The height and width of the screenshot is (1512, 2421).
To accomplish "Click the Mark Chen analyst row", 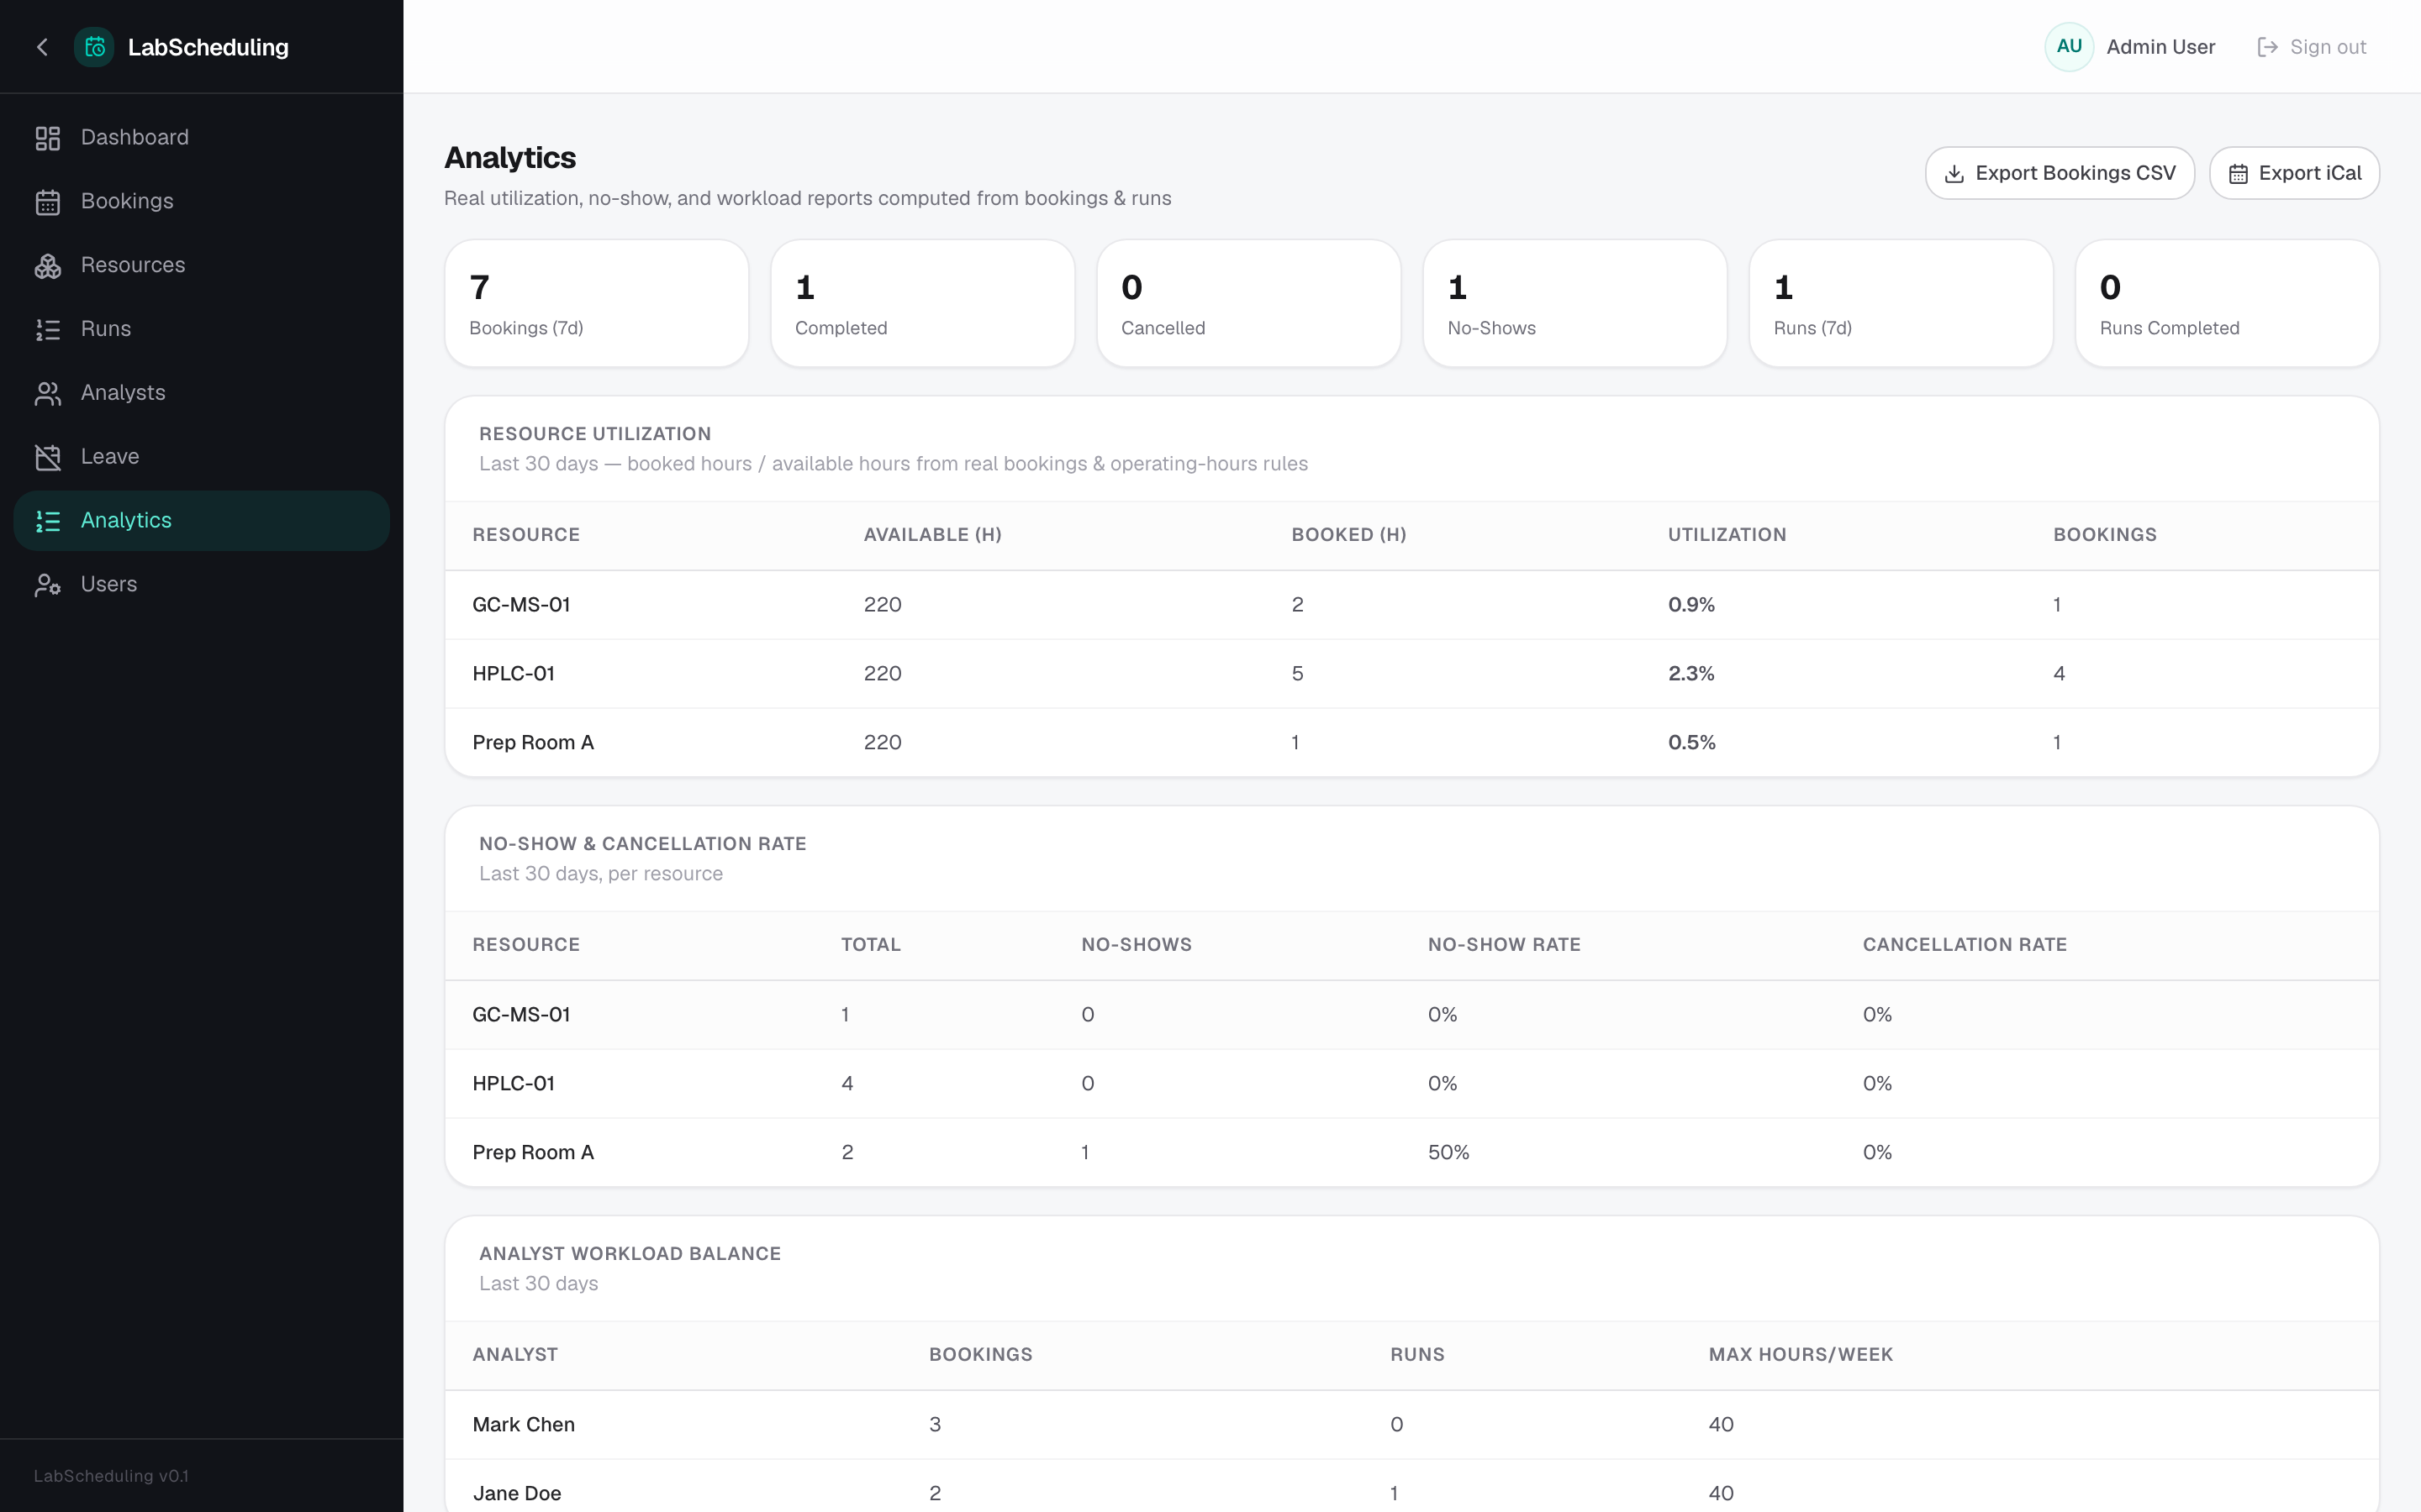I will (1411, 1425).
